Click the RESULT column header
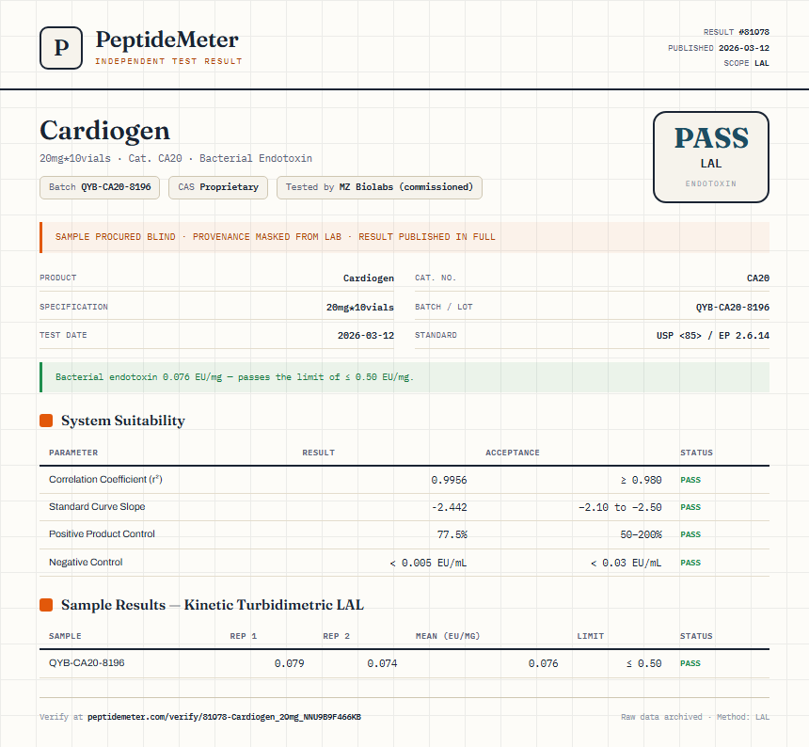The width and height of the screenshot is (809, 747). tap(318, 453)
